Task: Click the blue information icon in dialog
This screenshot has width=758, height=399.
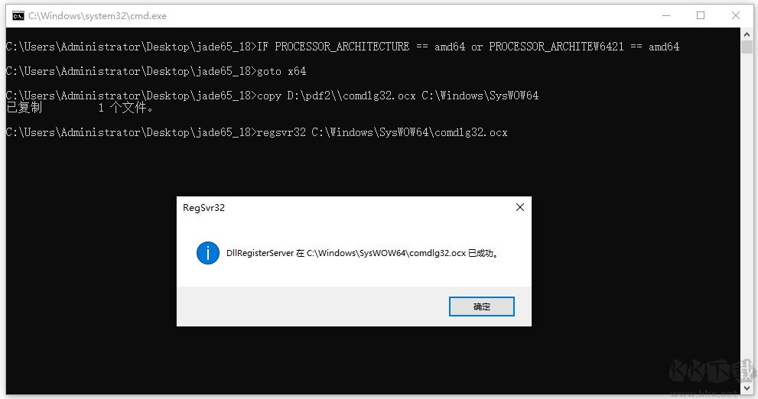Action: tap(208, 253)
